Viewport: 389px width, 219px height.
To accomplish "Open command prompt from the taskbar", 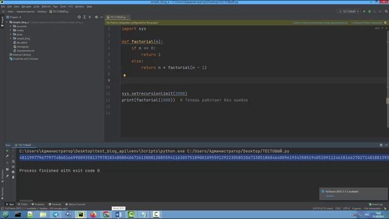I will (18, 215).
